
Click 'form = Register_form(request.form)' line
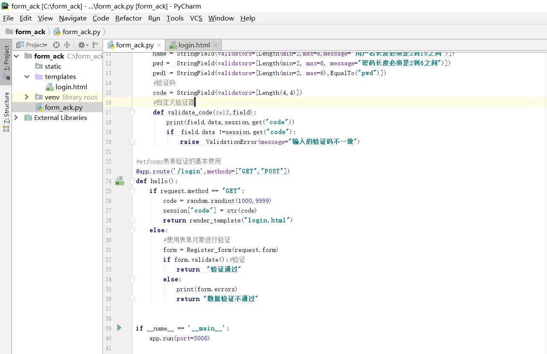pos(221,250)
